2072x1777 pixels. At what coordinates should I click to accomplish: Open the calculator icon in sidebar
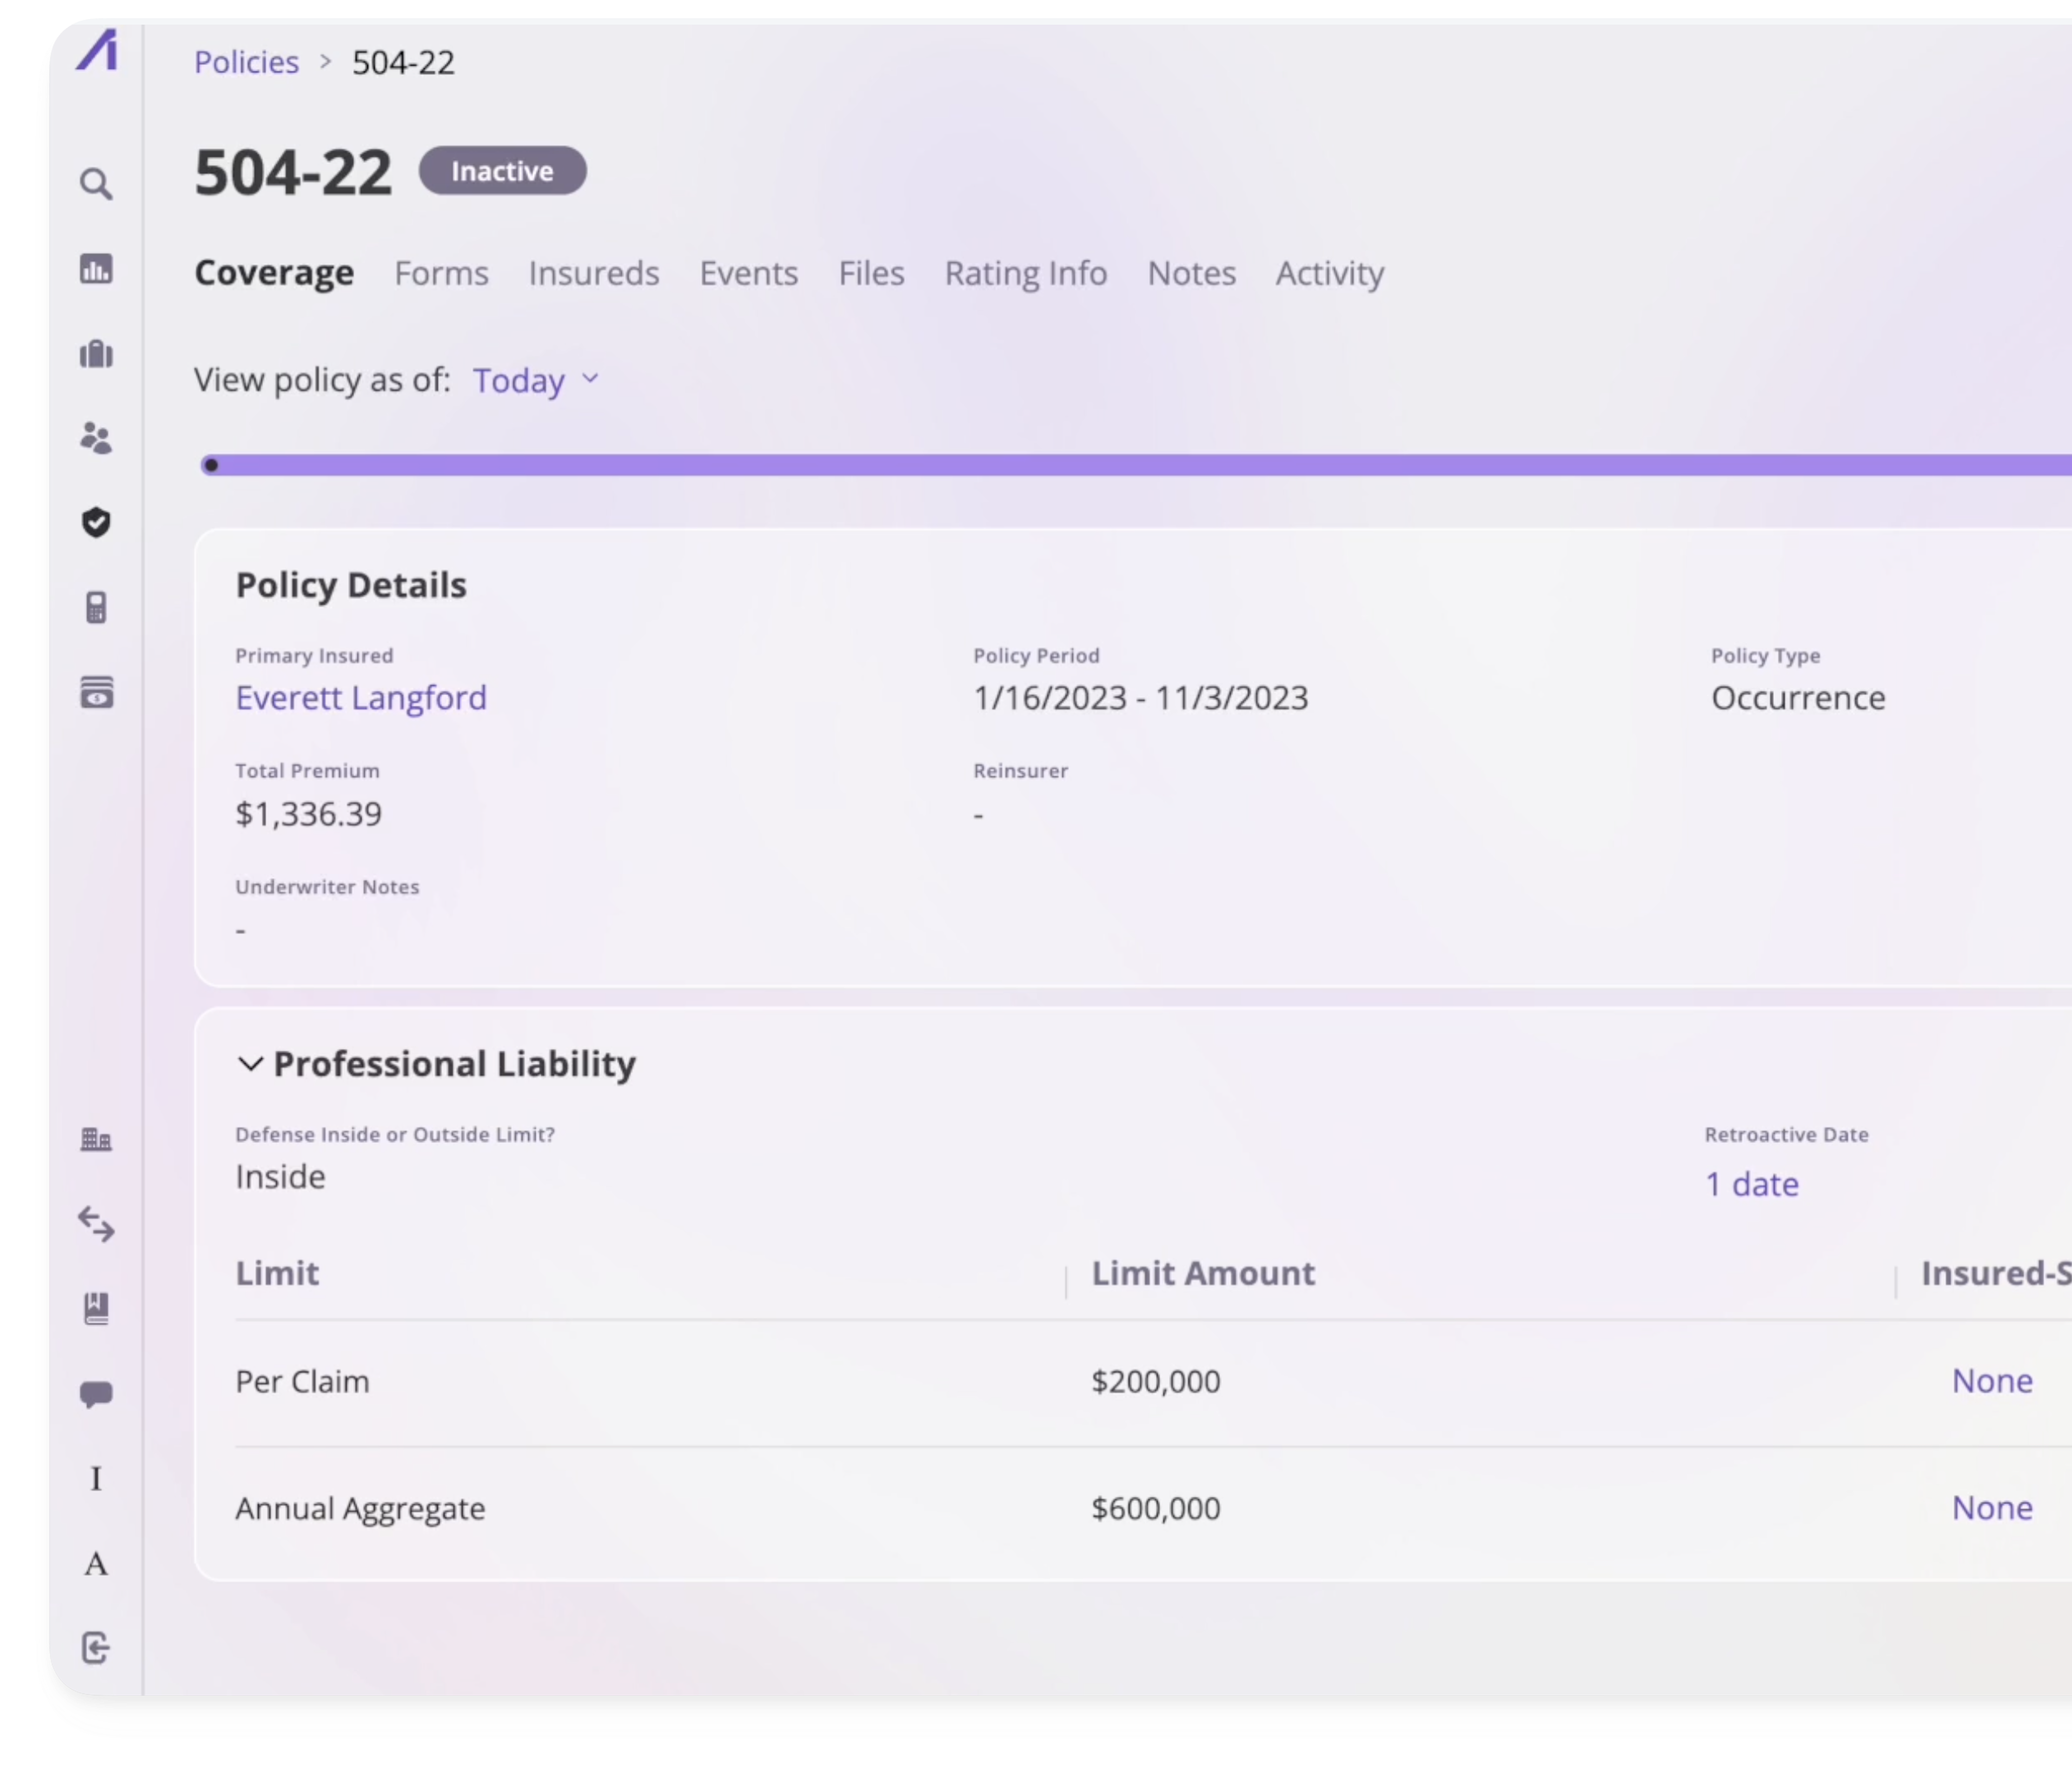coord(96,607)
